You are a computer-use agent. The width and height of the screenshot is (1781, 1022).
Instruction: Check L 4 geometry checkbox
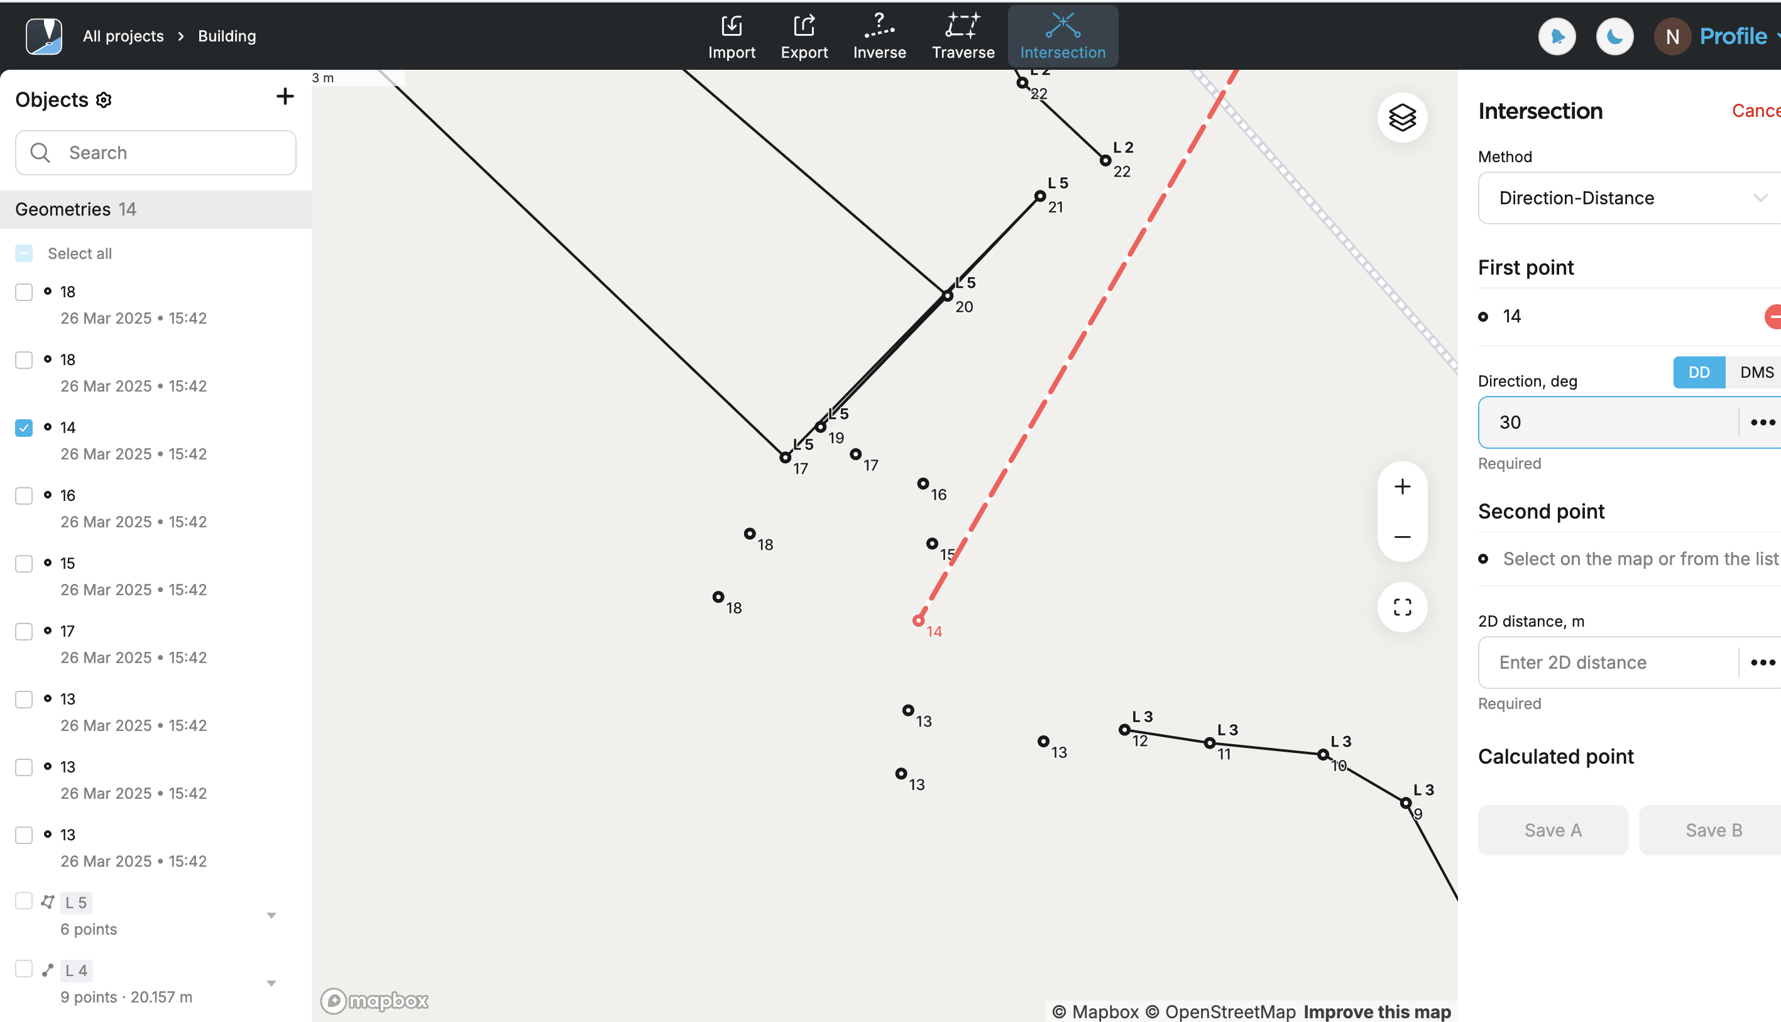[24, 969]
